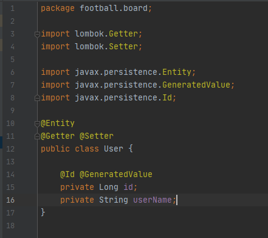Image resolution: width=268 pixels, height=238 pixels.
Task: Click lombok.Getter in the import statement
Action: tap(106, 34)
